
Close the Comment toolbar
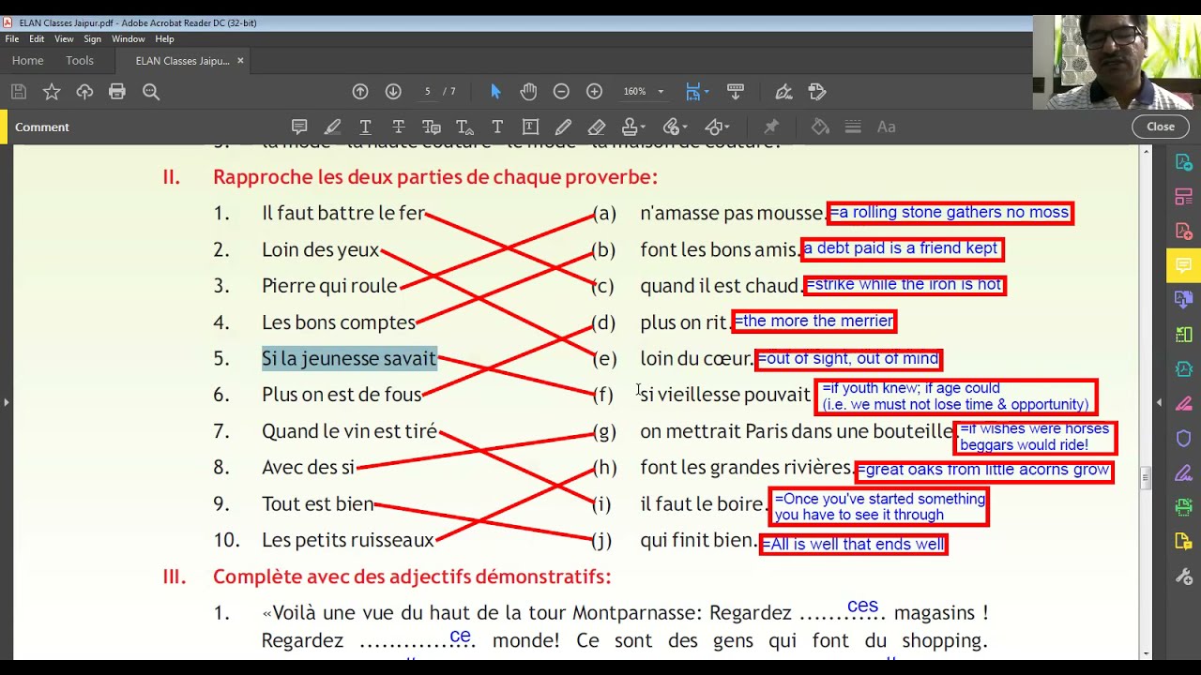tap(1160, 127)
